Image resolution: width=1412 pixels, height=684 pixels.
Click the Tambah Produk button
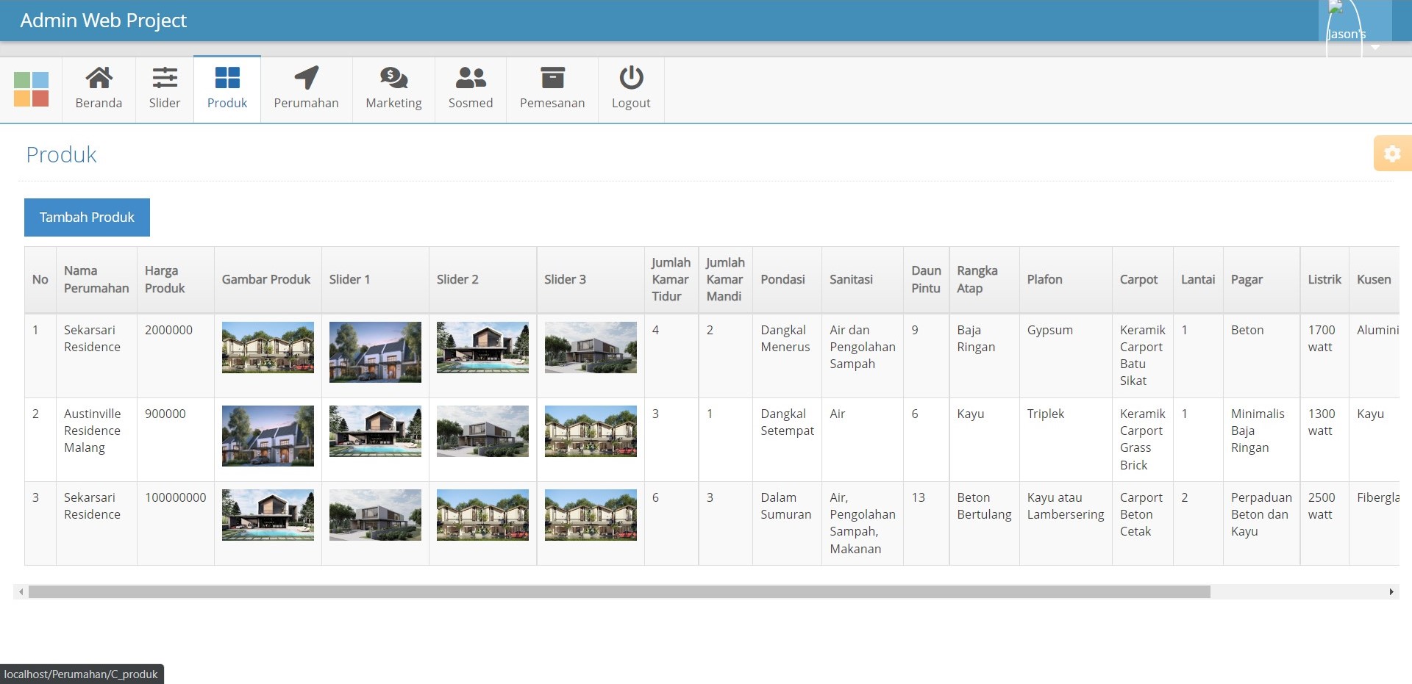click(x=87, y=217)
